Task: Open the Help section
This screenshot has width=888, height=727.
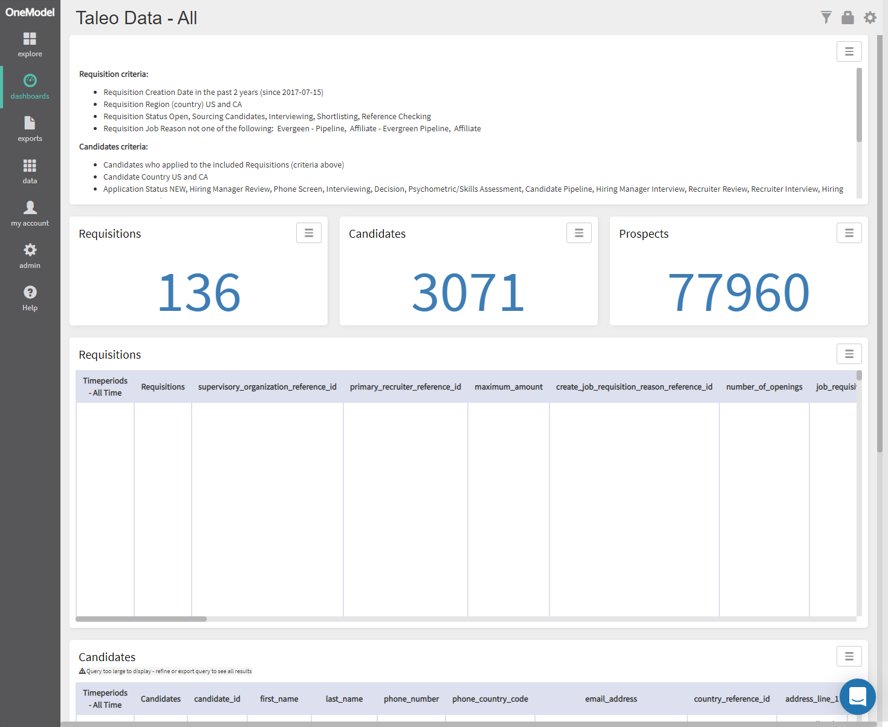Action: (x=30, y=299)
